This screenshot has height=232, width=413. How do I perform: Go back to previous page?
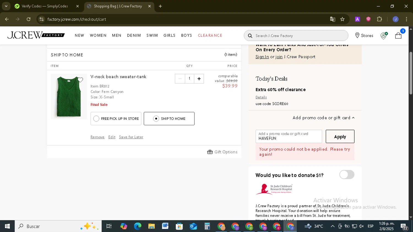pyautogui.click(x=7, y=19)
